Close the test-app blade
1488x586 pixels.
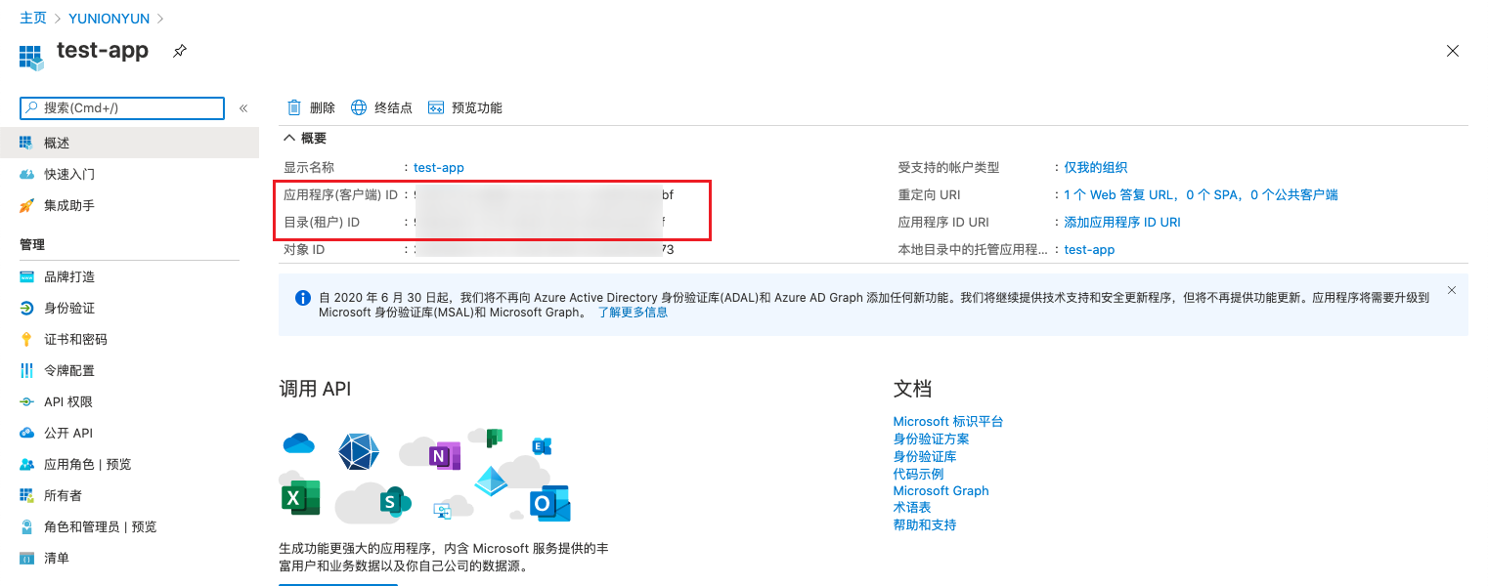coord(1452,51)
